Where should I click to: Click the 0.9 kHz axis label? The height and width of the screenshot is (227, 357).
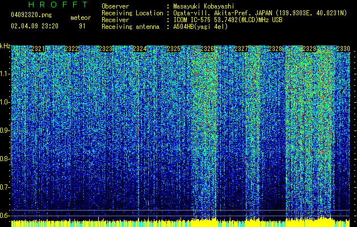(5, 131)
